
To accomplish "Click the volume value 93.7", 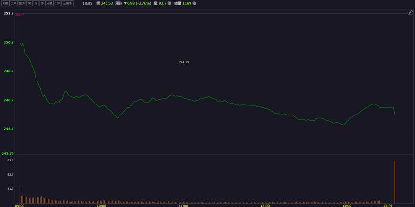I will tap(163, 3).
